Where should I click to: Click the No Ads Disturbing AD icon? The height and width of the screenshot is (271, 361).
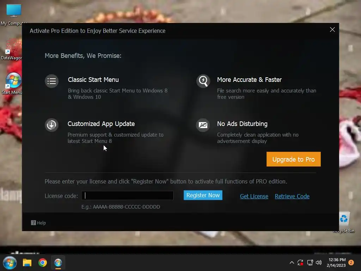[x=203, y=125]
